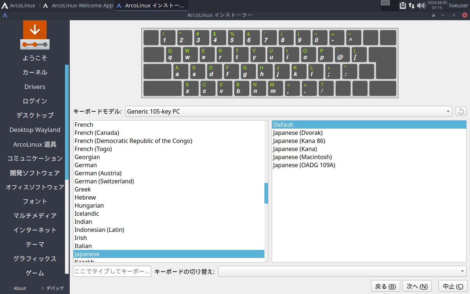Image resolution: width=470 pixels, height=294 pixels.
Task: Click the installer logo in the sidebar
Action: coord(35,35)
